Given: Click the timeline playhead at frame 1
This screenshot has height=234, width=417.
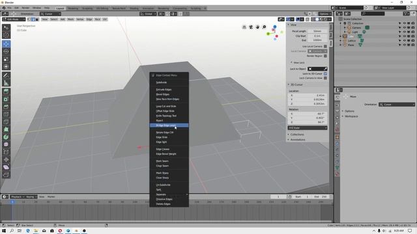Looking at the screenshot, I should point(12,202).
